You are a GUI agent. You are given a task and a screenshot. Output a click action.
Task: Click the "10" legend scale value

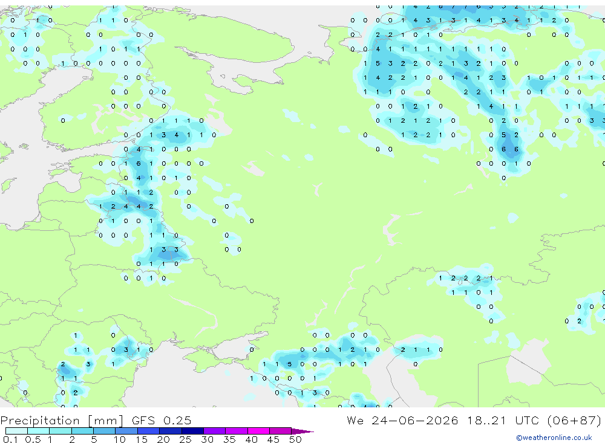[120, 439]
